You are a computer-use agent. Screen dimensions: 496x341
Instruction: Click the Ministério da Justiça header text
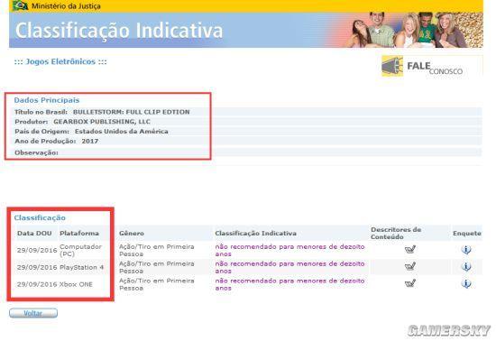tap(66, 6)
